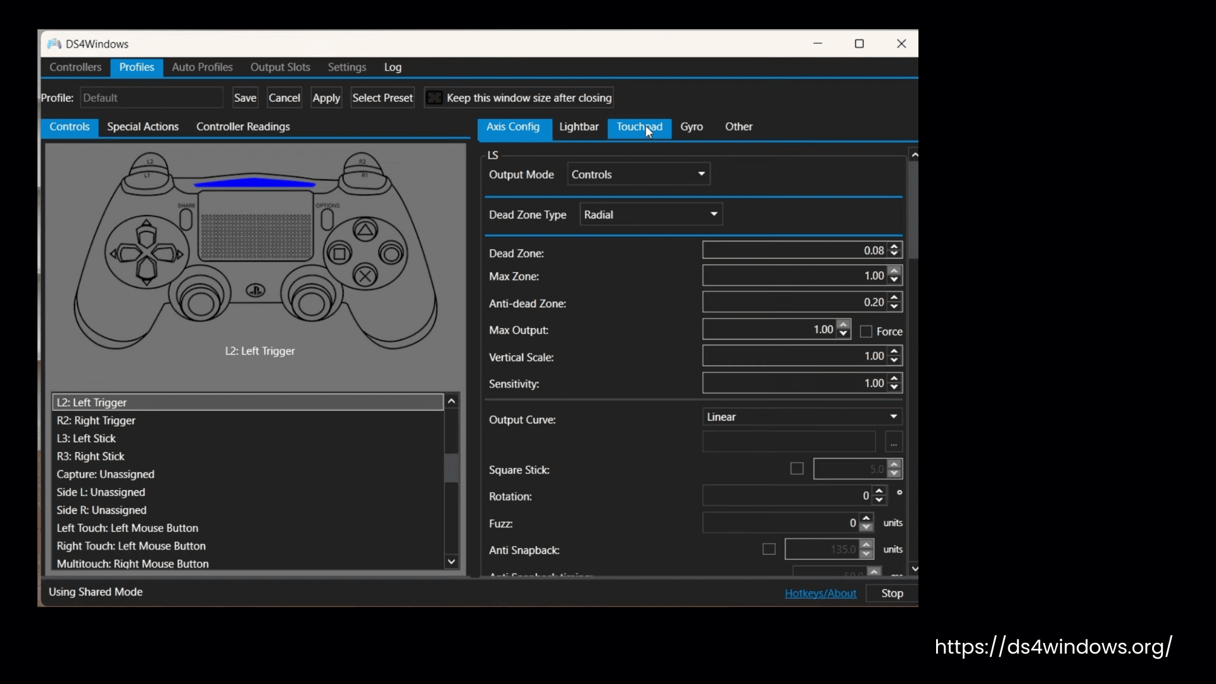1216x684 pixels.
Task: Open the Output Slots tab
Action: click(x=280, y=67)
